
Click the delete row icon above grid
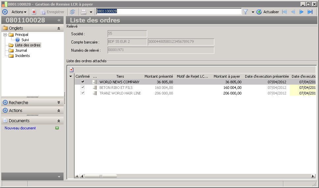[71, 70]
